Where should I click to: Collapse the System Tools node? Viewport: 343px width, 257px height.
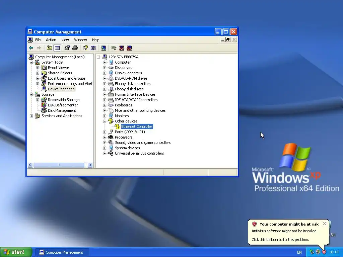click(31, 62)
